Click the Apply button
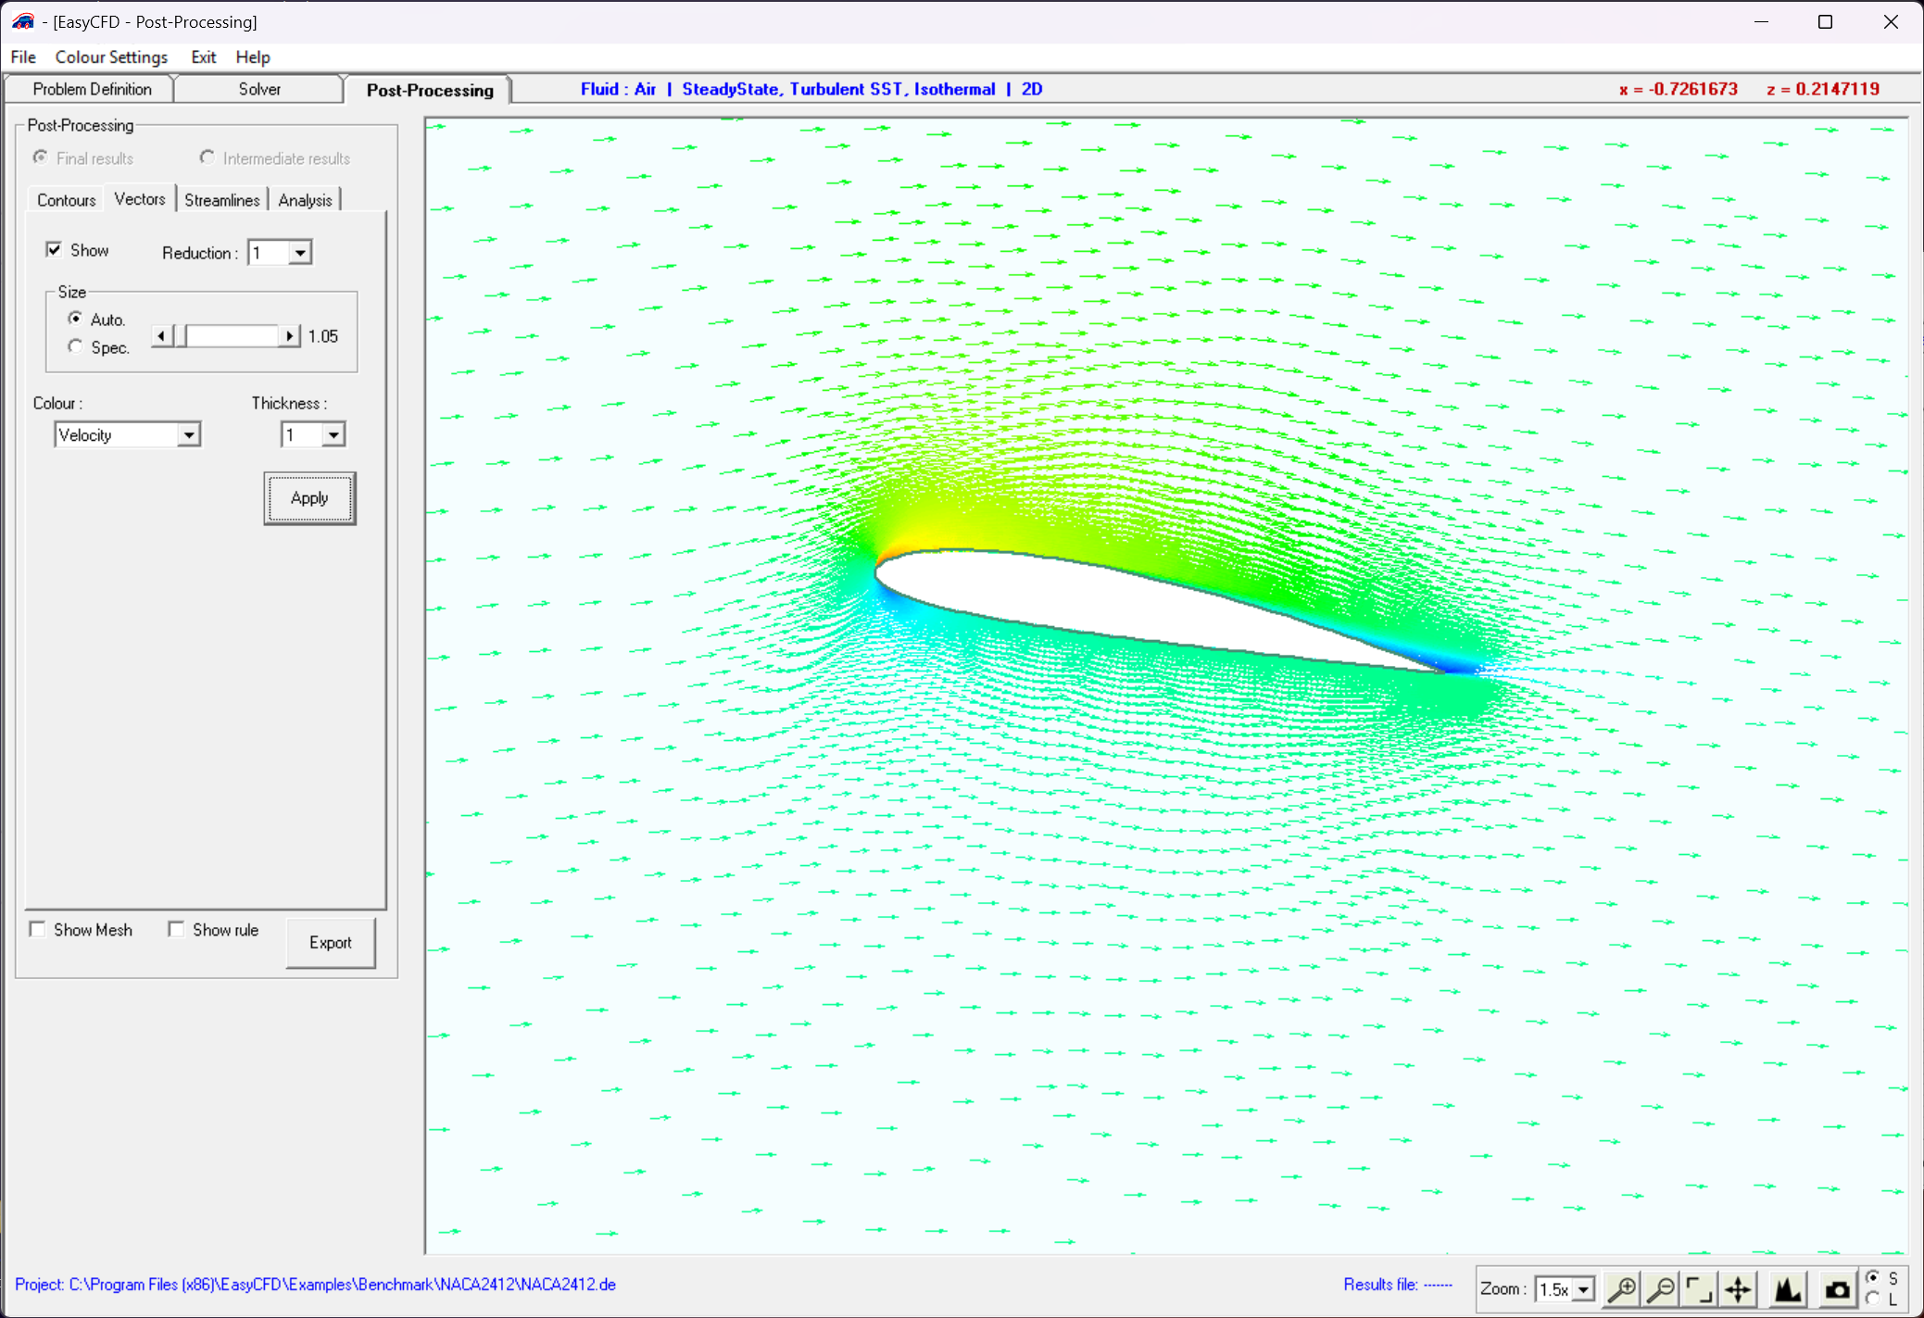The image size is (1924, 1318). (309, 498)
